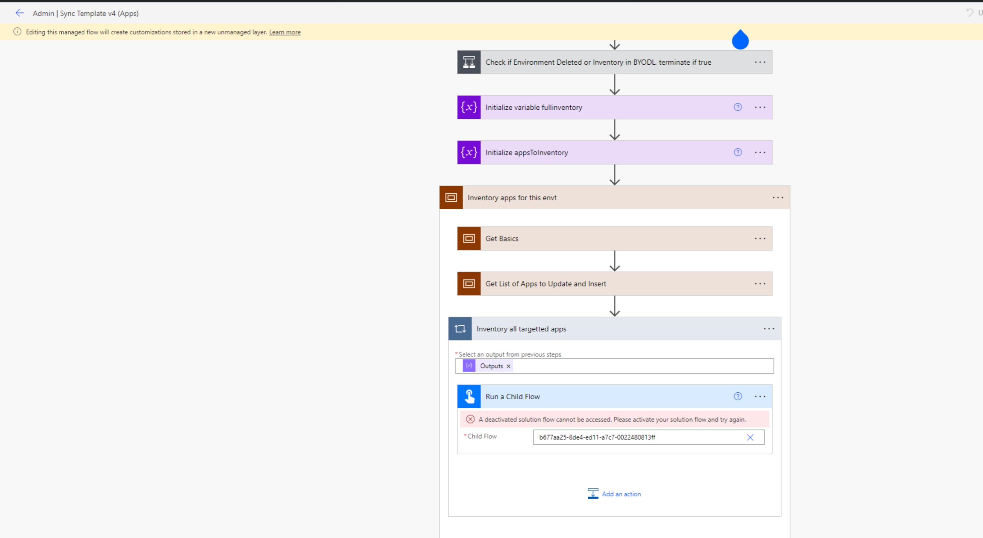Select the variable icon on Initialize variable fullinventory

click(x=468, y=107)
